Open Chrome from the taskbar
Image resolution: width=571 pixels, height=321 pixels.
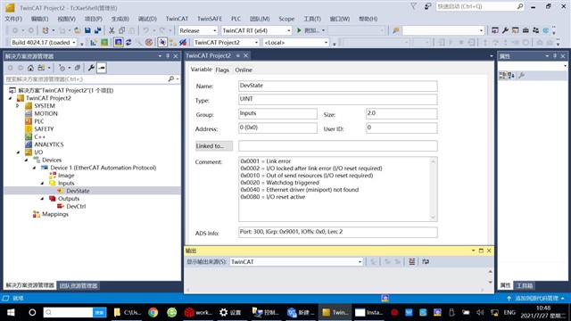[x=153, y=312]
